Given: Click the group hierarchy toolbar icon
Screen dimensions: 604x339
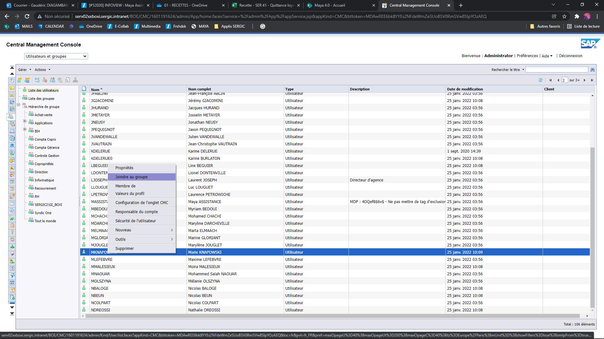Looking at the screenshot, I should pyautogui.click(x=75, y=80).
